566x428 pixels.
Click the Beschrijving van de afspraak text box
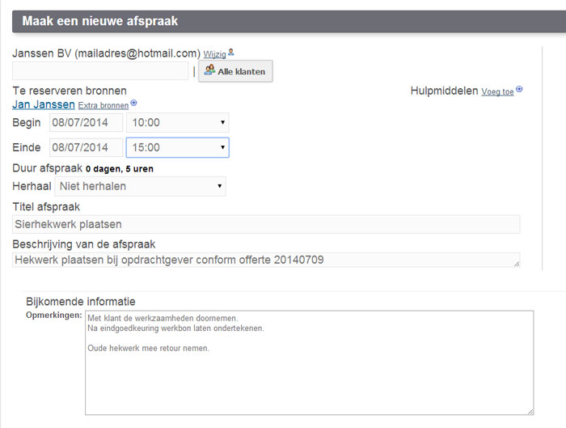[266, 260]
